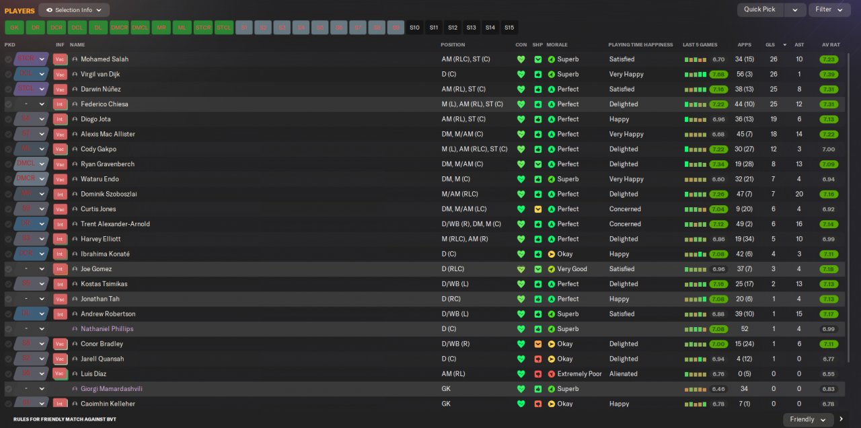Click the Quick Pick button

click(x=760, y=9)
